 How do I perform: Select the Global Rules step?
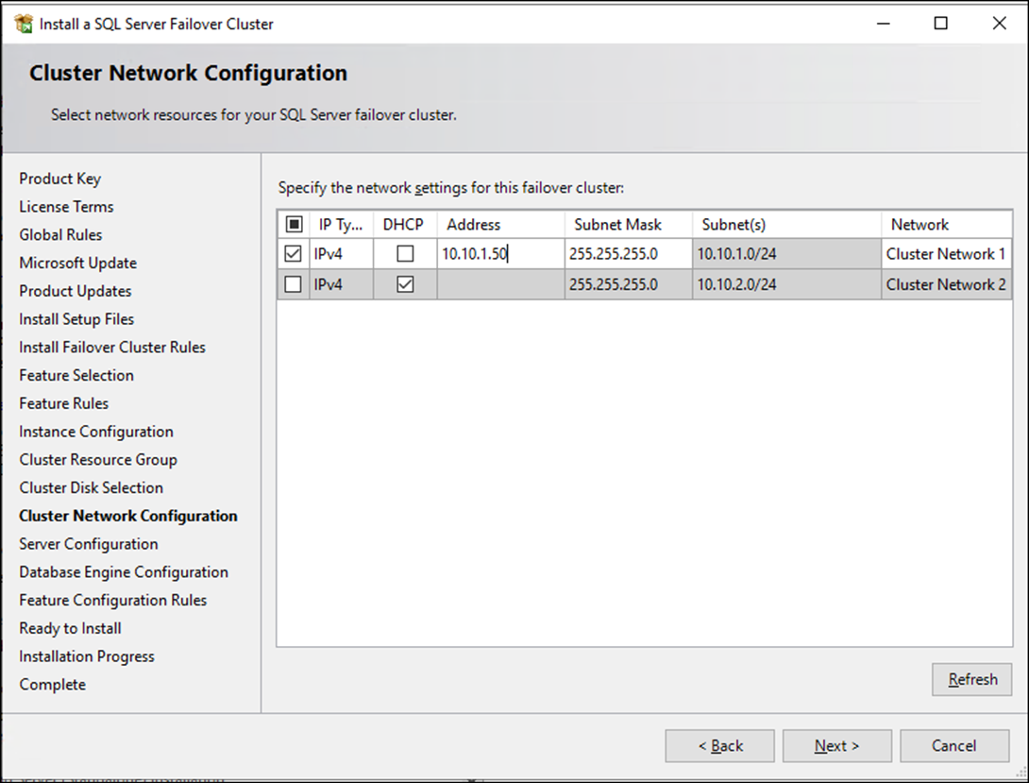coord(60,235)
